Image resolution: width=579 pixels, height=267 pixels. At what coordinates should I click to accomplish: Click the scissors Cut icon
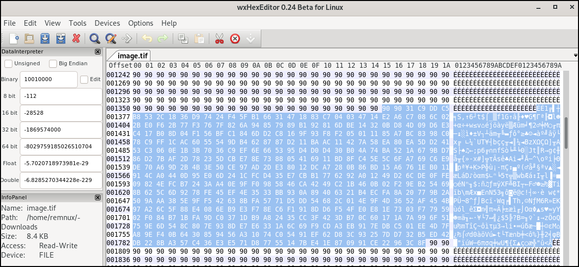[219, 39]
